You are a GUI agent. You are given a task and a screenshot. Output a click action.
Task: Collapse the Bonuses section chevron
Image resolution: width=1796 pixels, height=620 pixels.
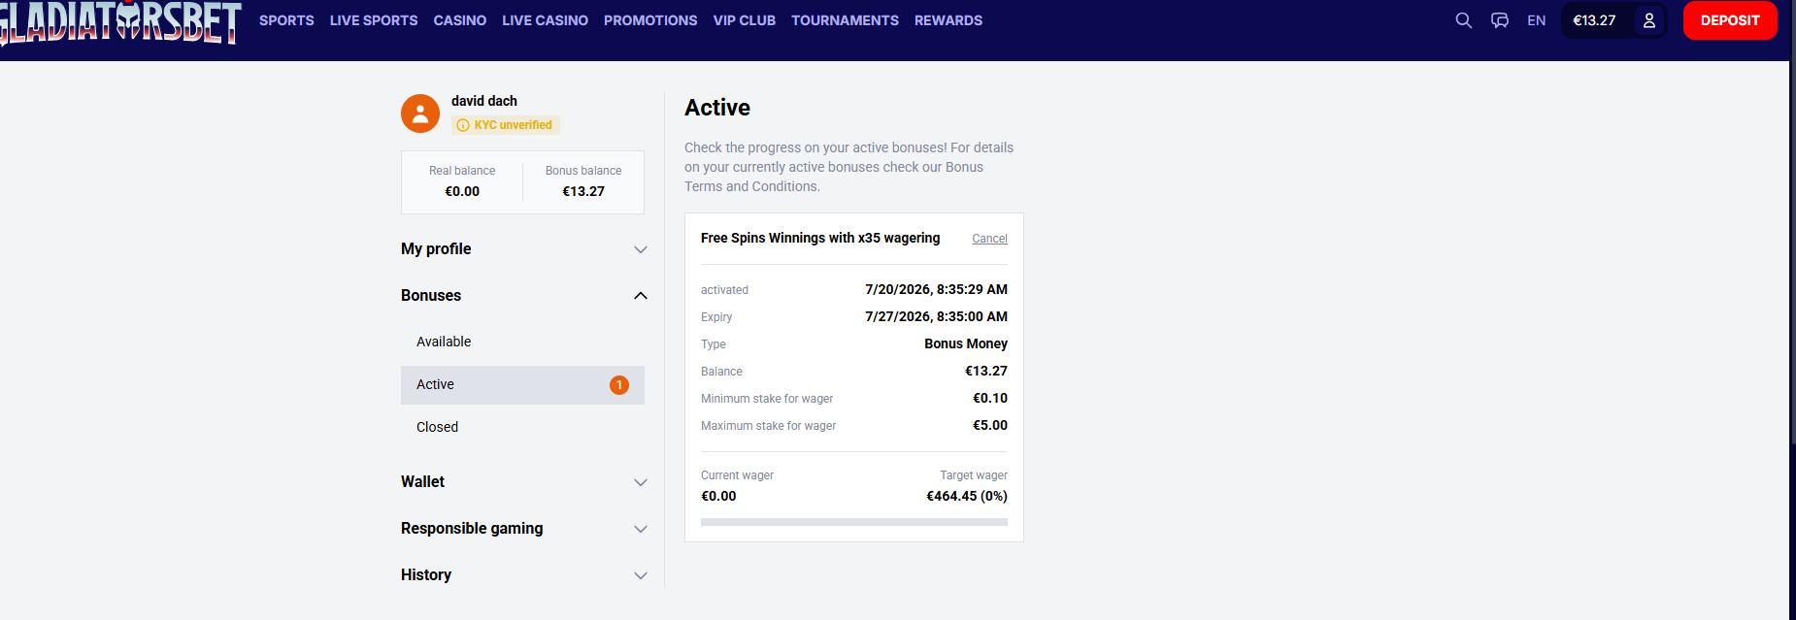click(641, 296)
